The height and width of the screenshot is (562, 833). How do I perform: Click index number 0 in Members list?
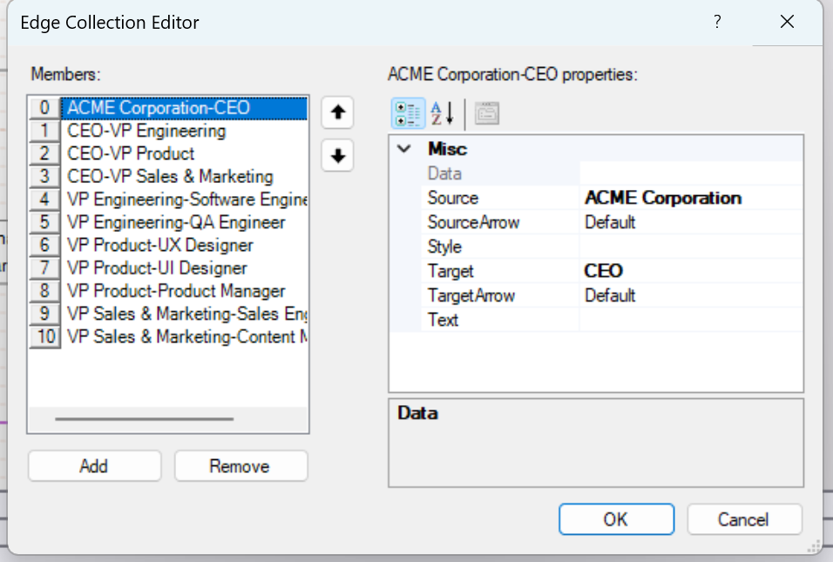44,108
